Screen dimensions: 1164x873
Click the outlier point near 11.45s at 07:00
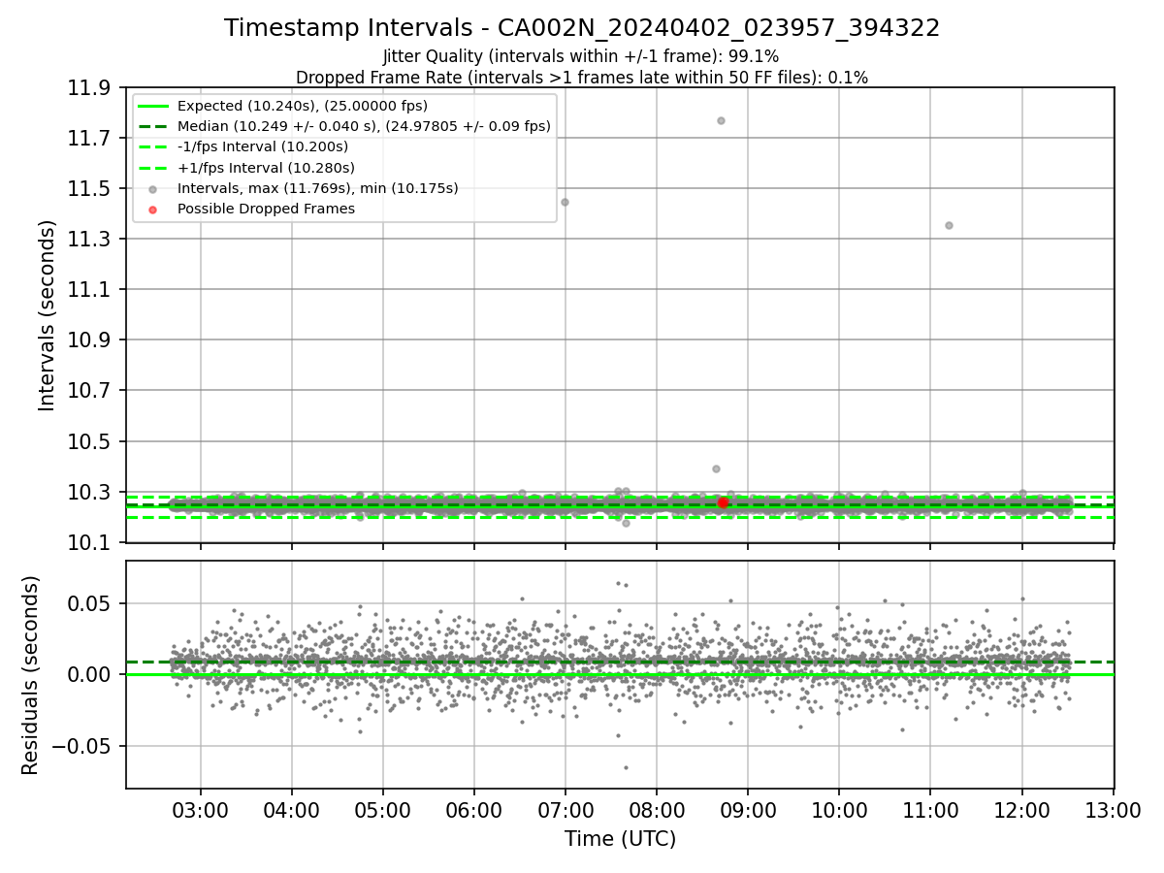[565, 202]
